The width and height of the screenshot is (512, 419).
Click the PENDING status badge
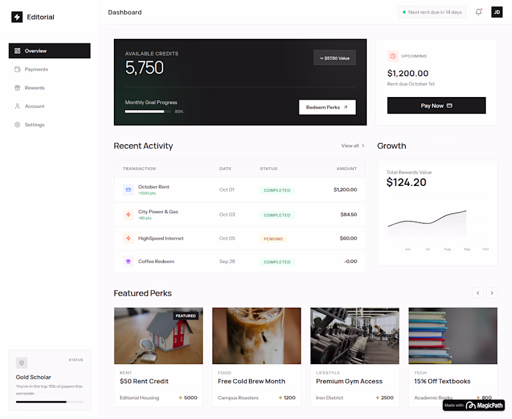[x=273, y=239]
